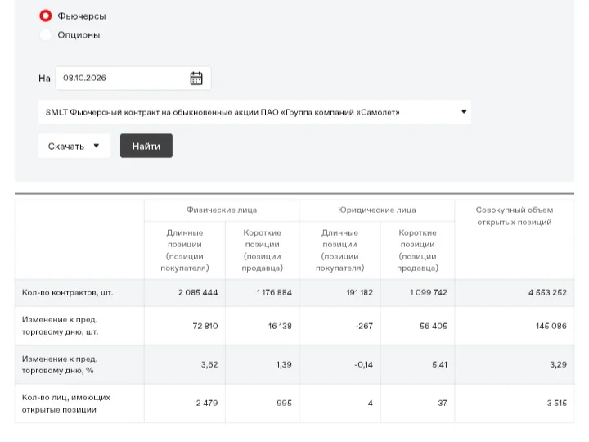
Task: Click the cell value -267
Action: 364,326
